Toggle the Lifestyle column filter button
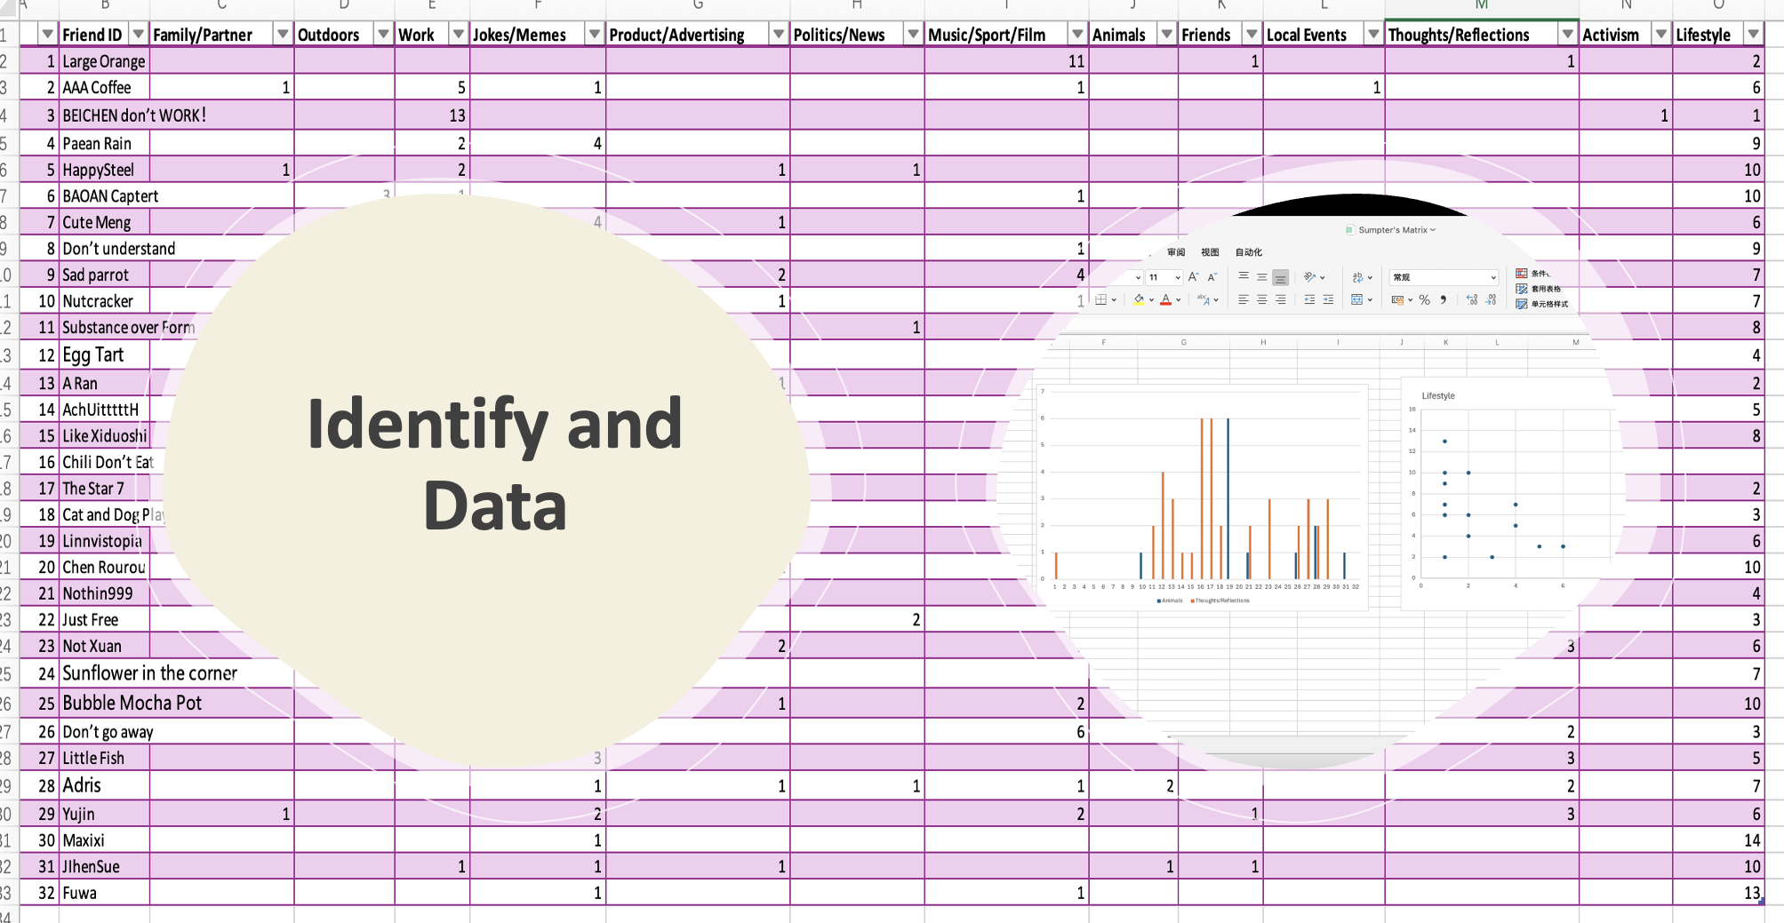The image size is (1784, 923). [x=1752, y=35]
